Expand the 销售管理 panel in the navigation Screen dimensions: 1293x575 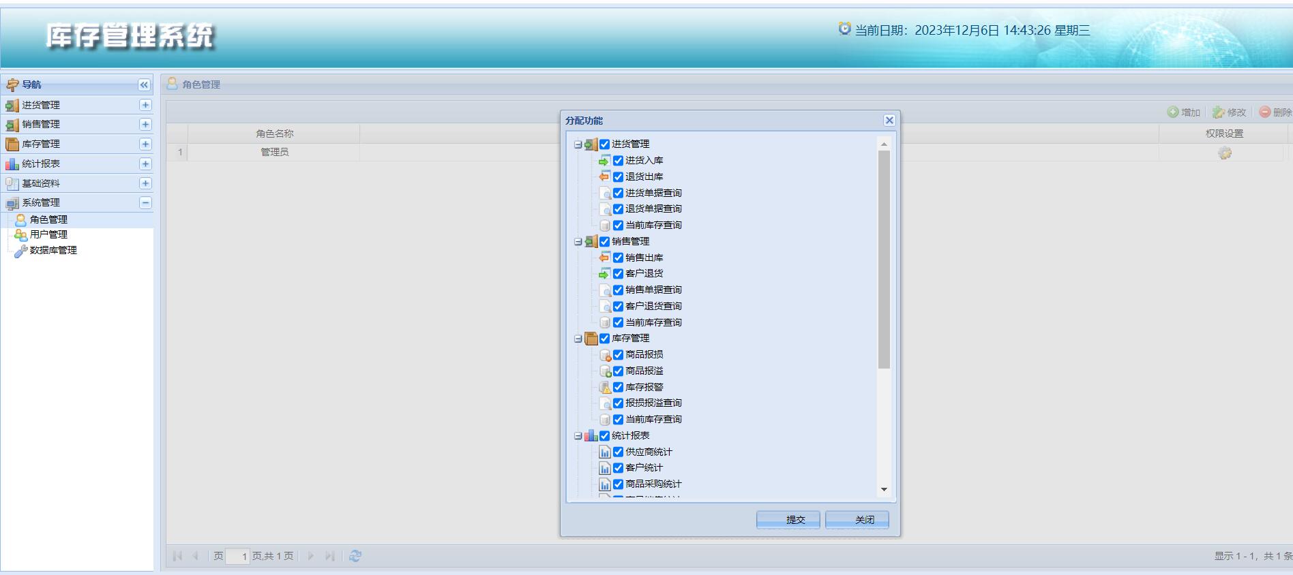(x=145, y=125)
